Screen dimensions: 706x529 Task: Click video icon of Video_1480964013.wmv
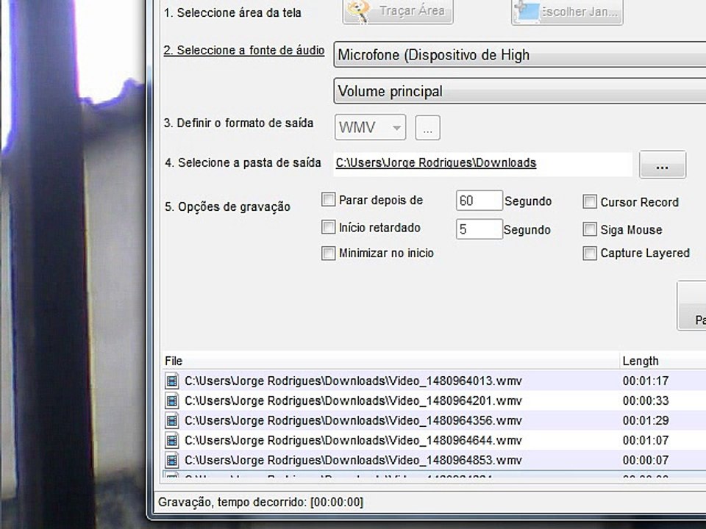point(171,381)
